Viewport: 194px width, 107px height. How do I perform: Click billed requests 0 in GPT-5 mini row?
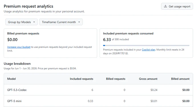coord(124,101)
